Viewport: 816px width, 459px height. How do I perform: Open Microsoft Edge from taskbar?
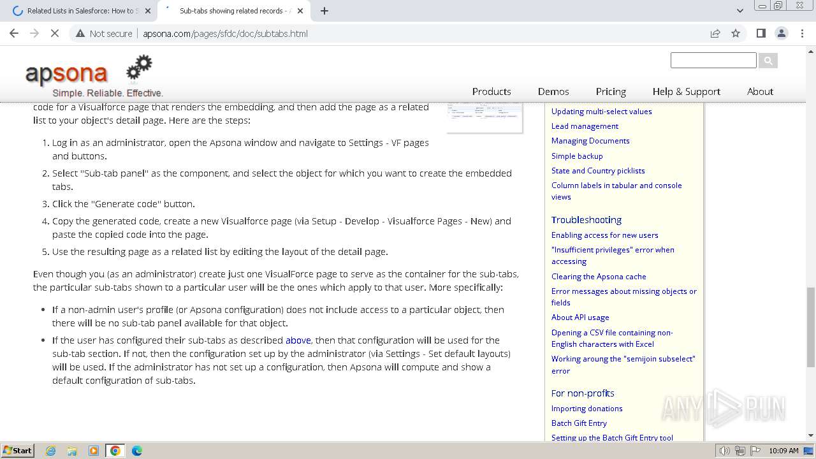pyautogui.click(x=137, y=451)
